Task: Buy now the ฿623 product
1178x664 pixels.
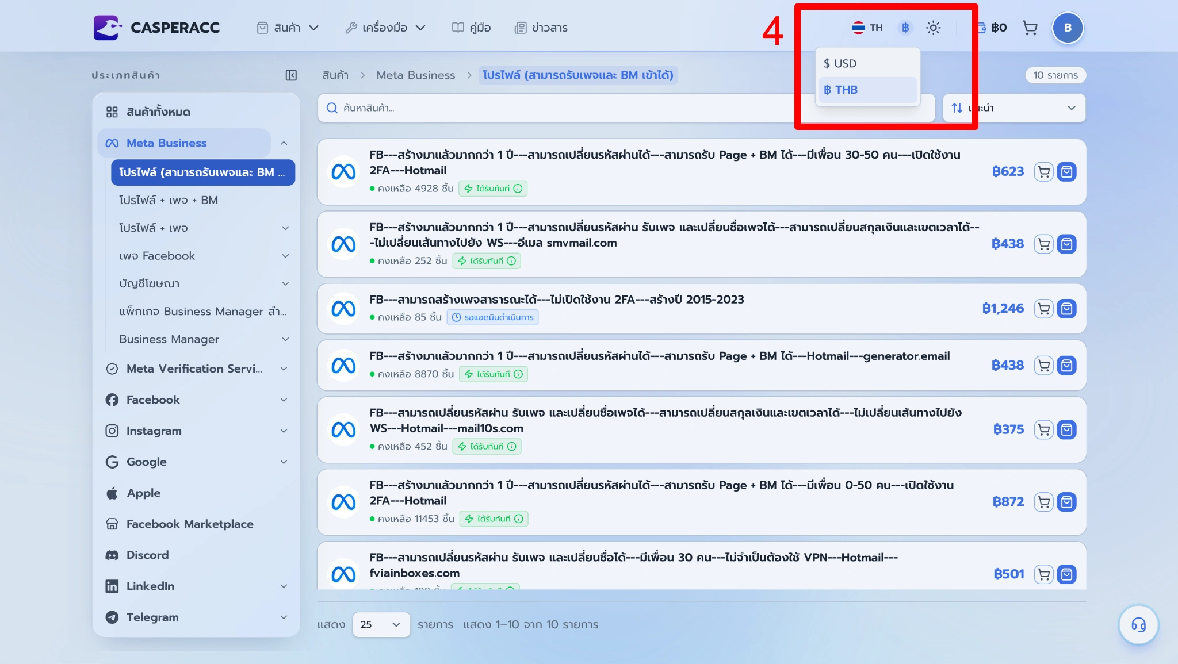Action: [x=1066, y=172]
